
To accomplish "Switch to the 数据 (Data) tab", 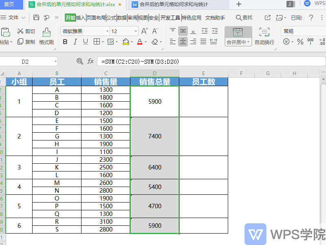I will (122, 18).
